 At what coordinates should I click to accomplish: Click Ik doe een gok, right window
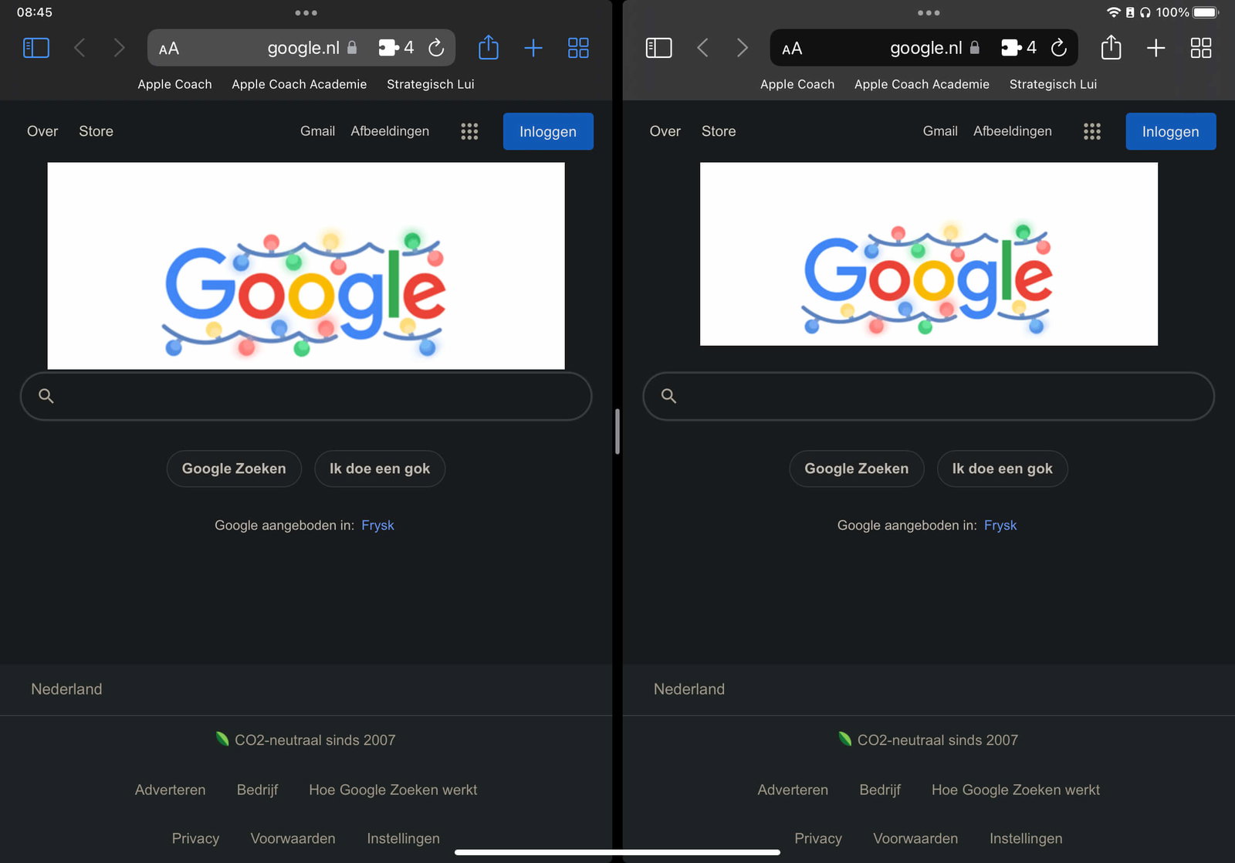[x=1003, y=469]
